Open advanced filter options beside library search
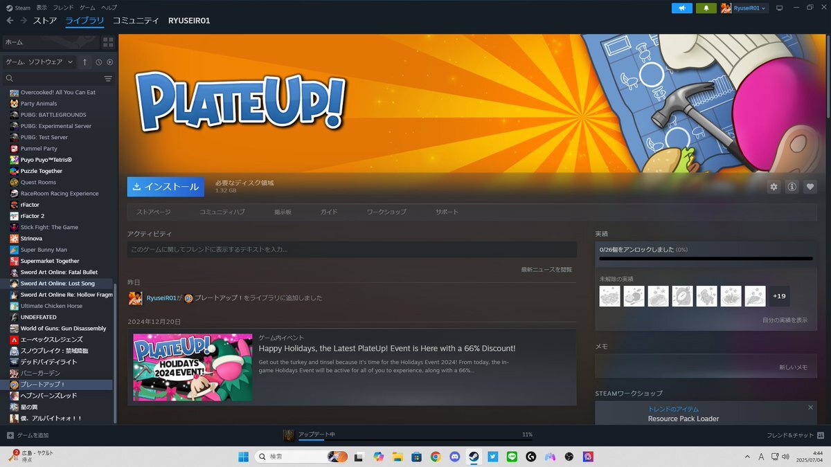 (108, 79)
